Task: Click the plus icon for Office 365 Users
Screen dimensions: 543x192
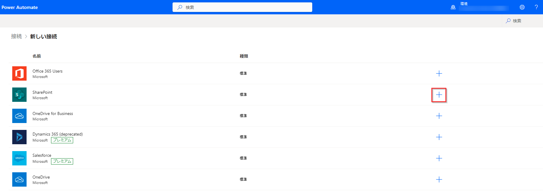Action: click(439, 73)
